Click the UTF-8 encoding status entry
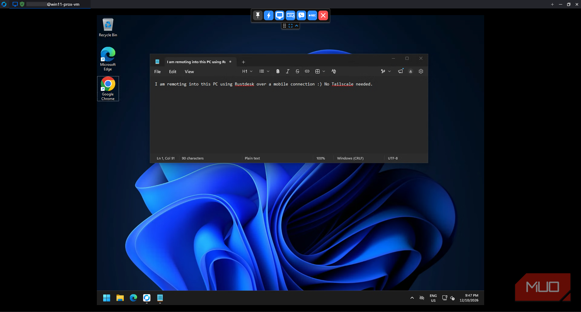Viewport: 581px width, 312px height. click(393, 158)
